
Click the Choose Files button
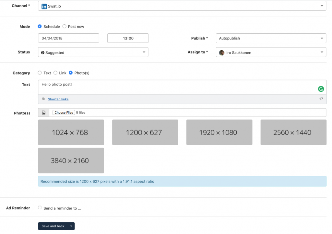pyautogui.click(x=64, y=112)
